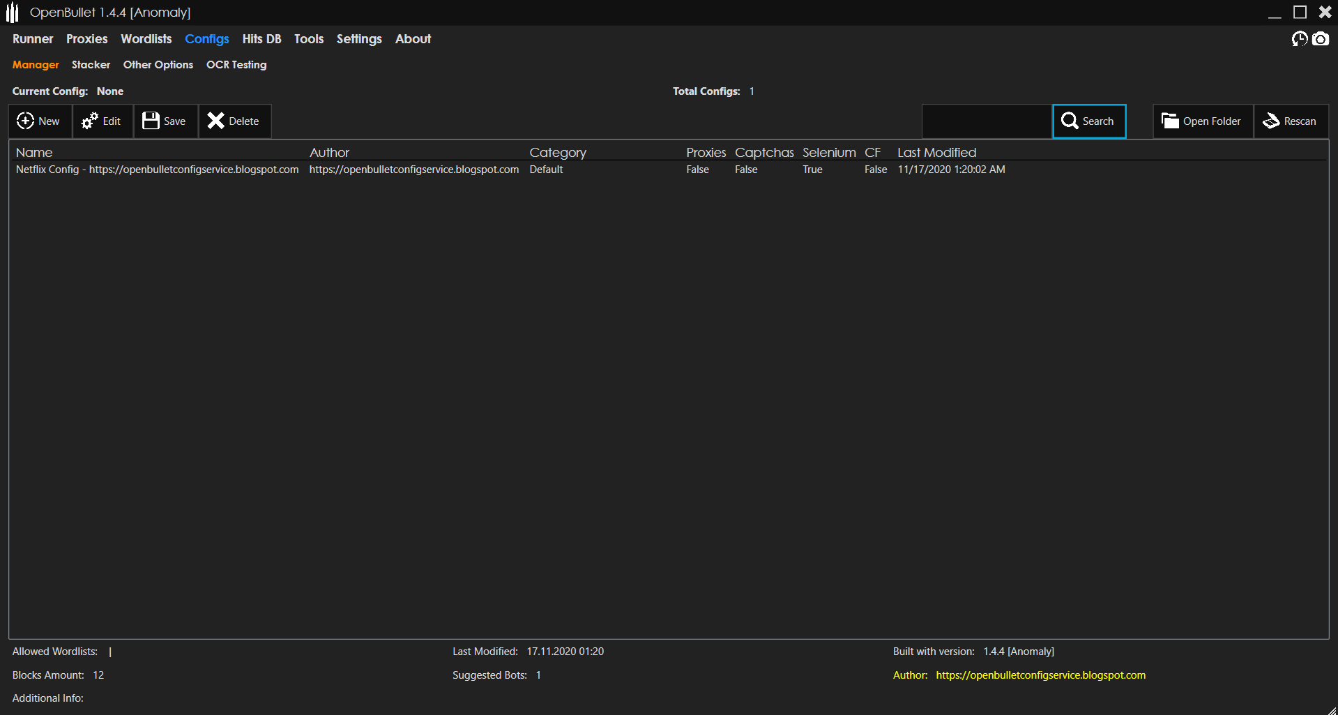Sort configs by the Selenium column header
The image size is (1338, 715).
click(829, 152)
